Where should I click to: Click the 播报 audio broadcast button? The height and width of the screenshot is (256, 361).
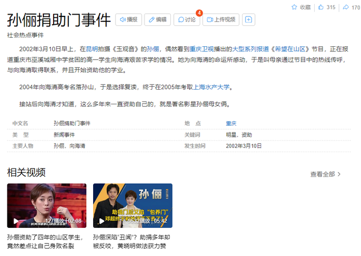tap(129, 20)
